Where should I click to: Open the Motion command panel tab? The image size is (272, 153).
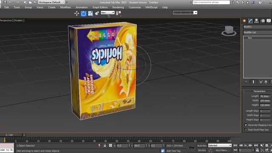[263, 21]
